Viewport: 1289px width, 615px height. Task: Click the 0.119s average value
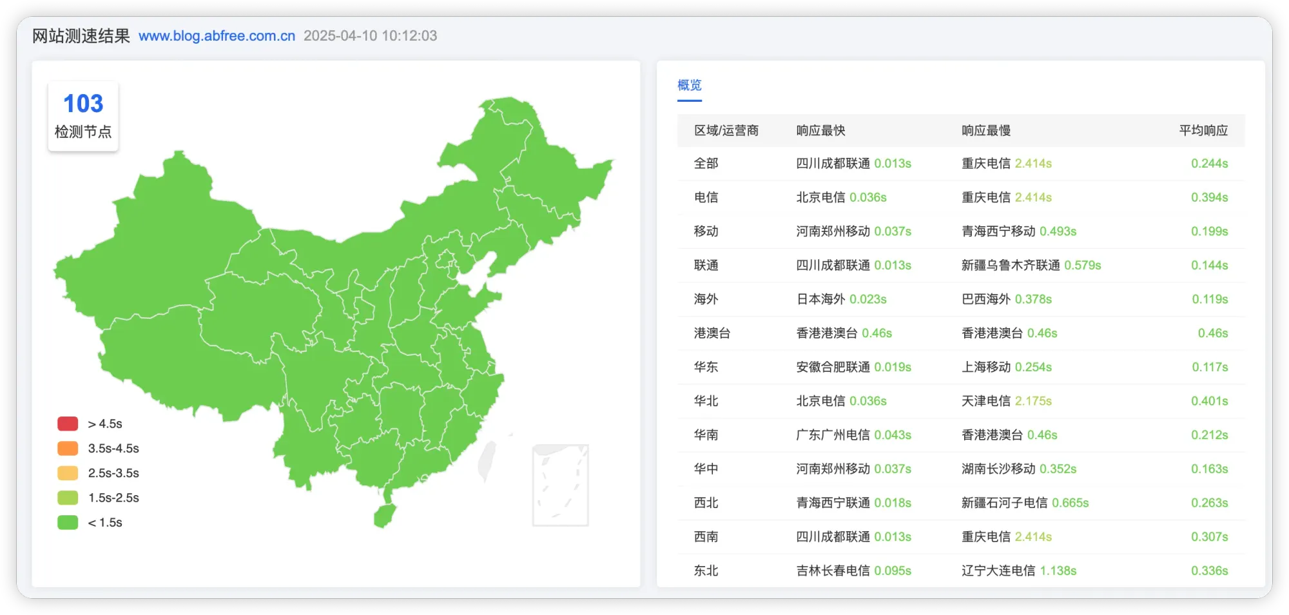click(1210, 299)
